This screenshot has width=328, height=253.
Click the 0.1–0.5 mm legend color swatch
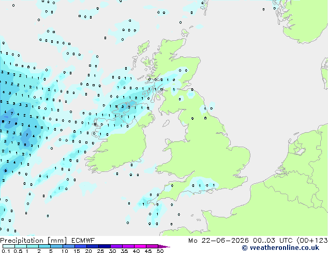(9, 246)
